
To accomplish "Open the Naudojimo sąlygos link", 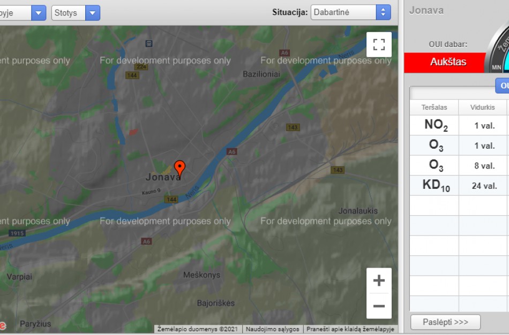I will coord(273,329).
